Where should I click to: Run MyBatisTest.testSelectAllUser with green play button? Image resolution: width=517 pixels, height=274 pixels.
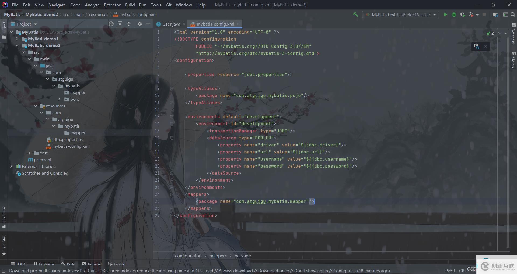[x=445, y=15]
